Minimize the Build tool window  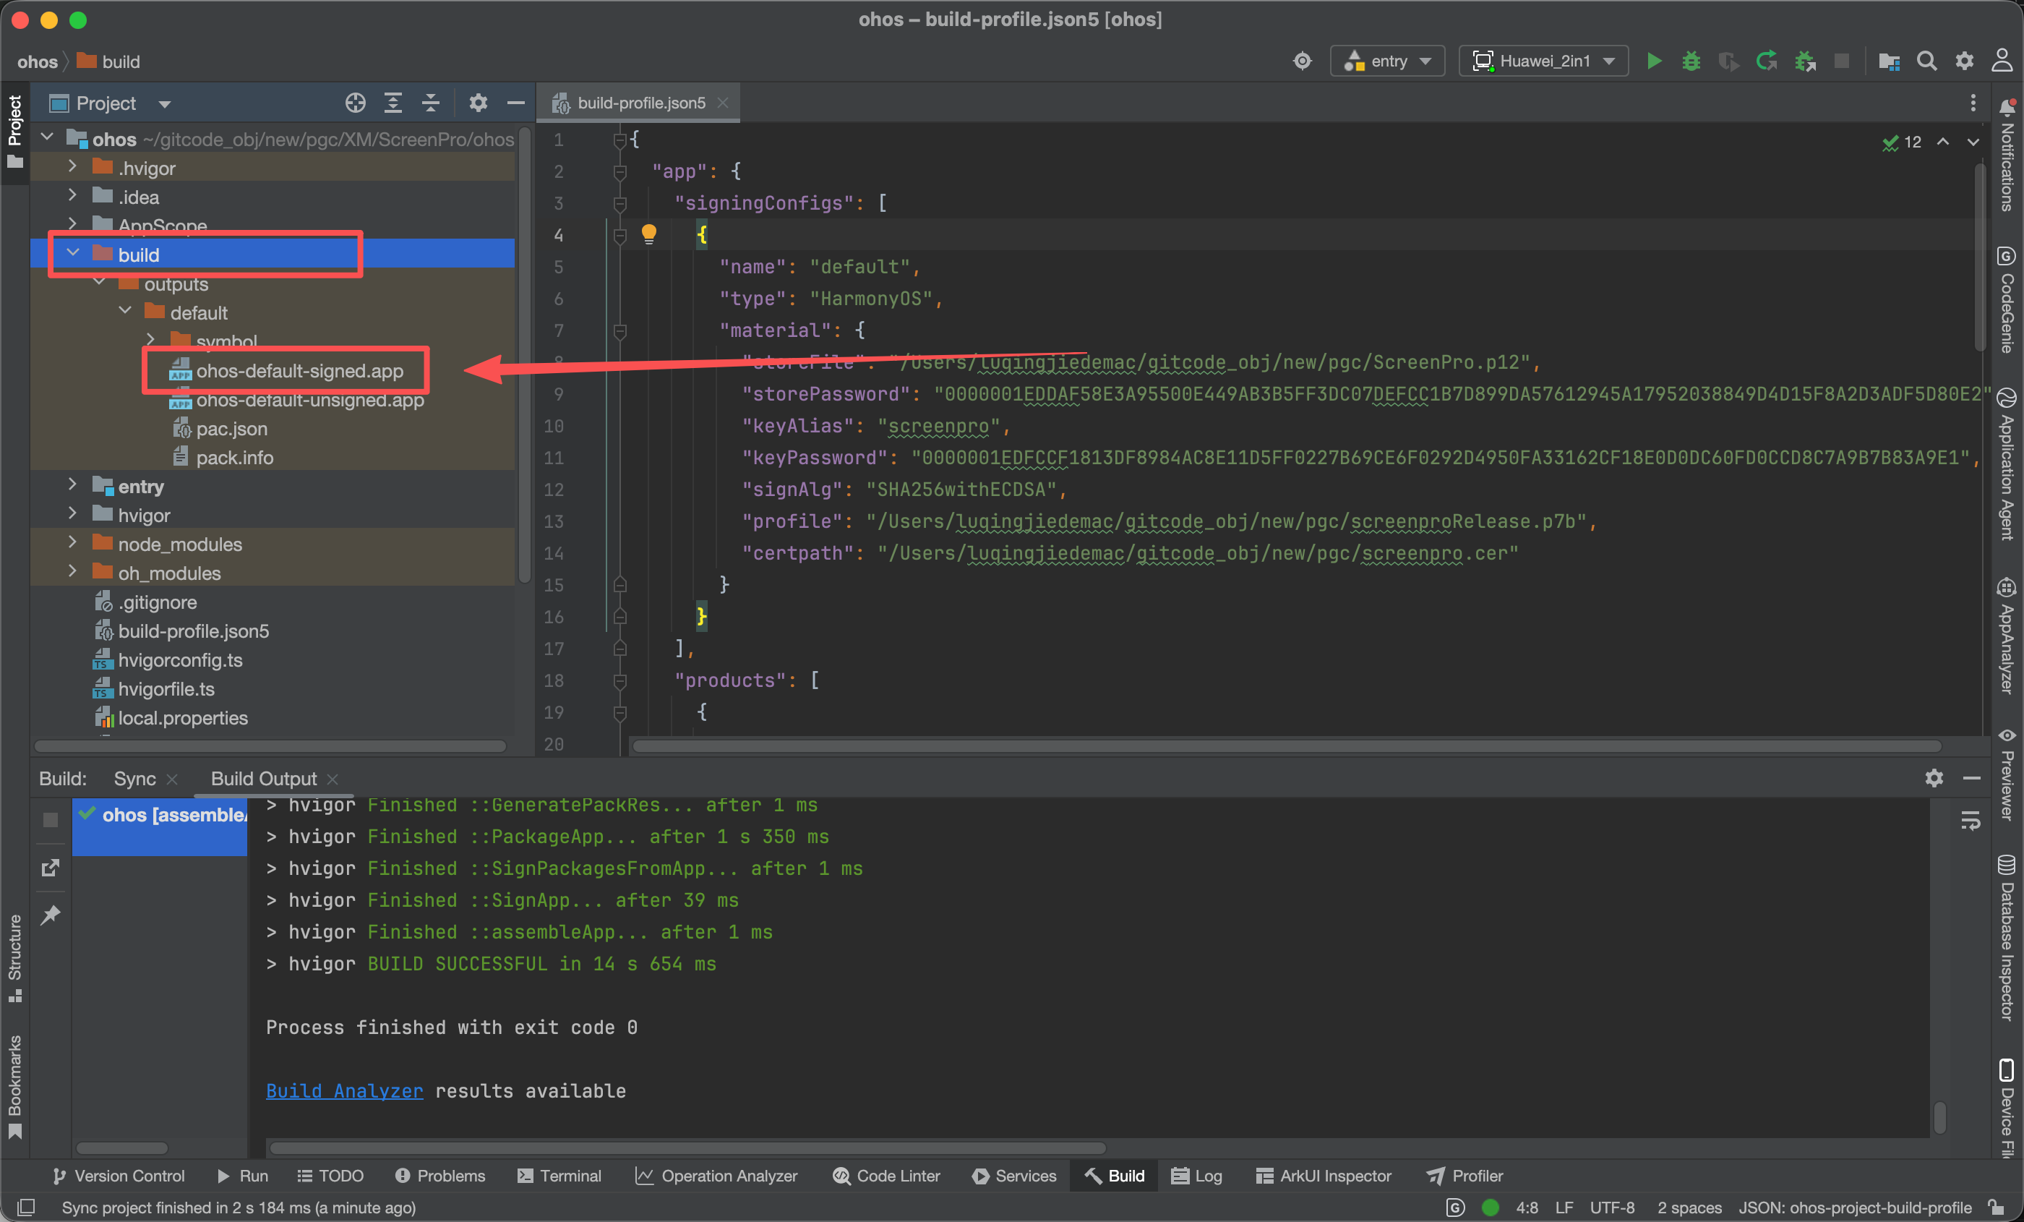[1971, 777]
